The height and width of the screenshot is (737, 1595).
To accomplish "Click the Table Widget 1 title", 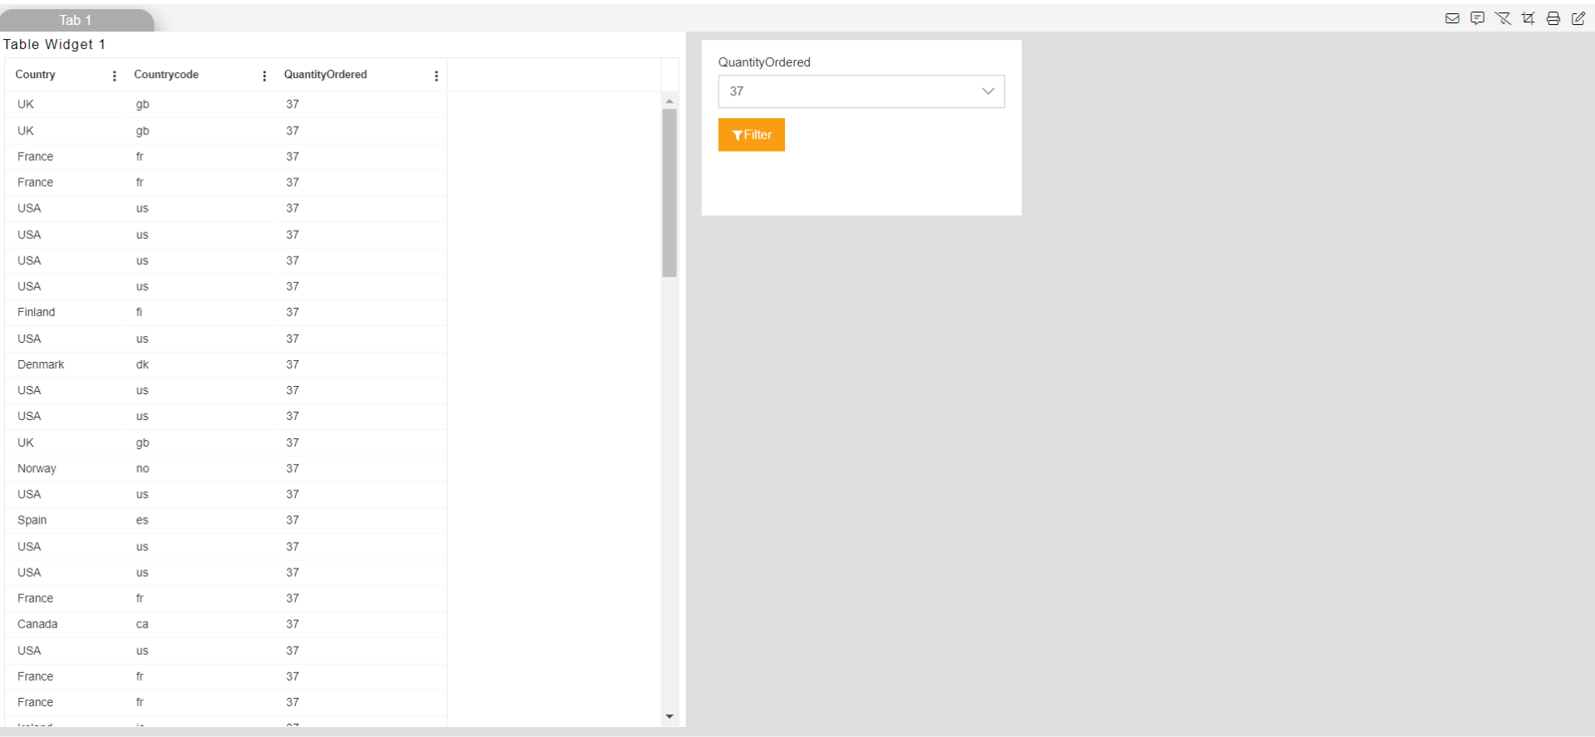I will [54, 44].
